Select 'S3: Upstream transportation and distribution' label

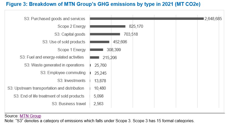pos(46,88)
